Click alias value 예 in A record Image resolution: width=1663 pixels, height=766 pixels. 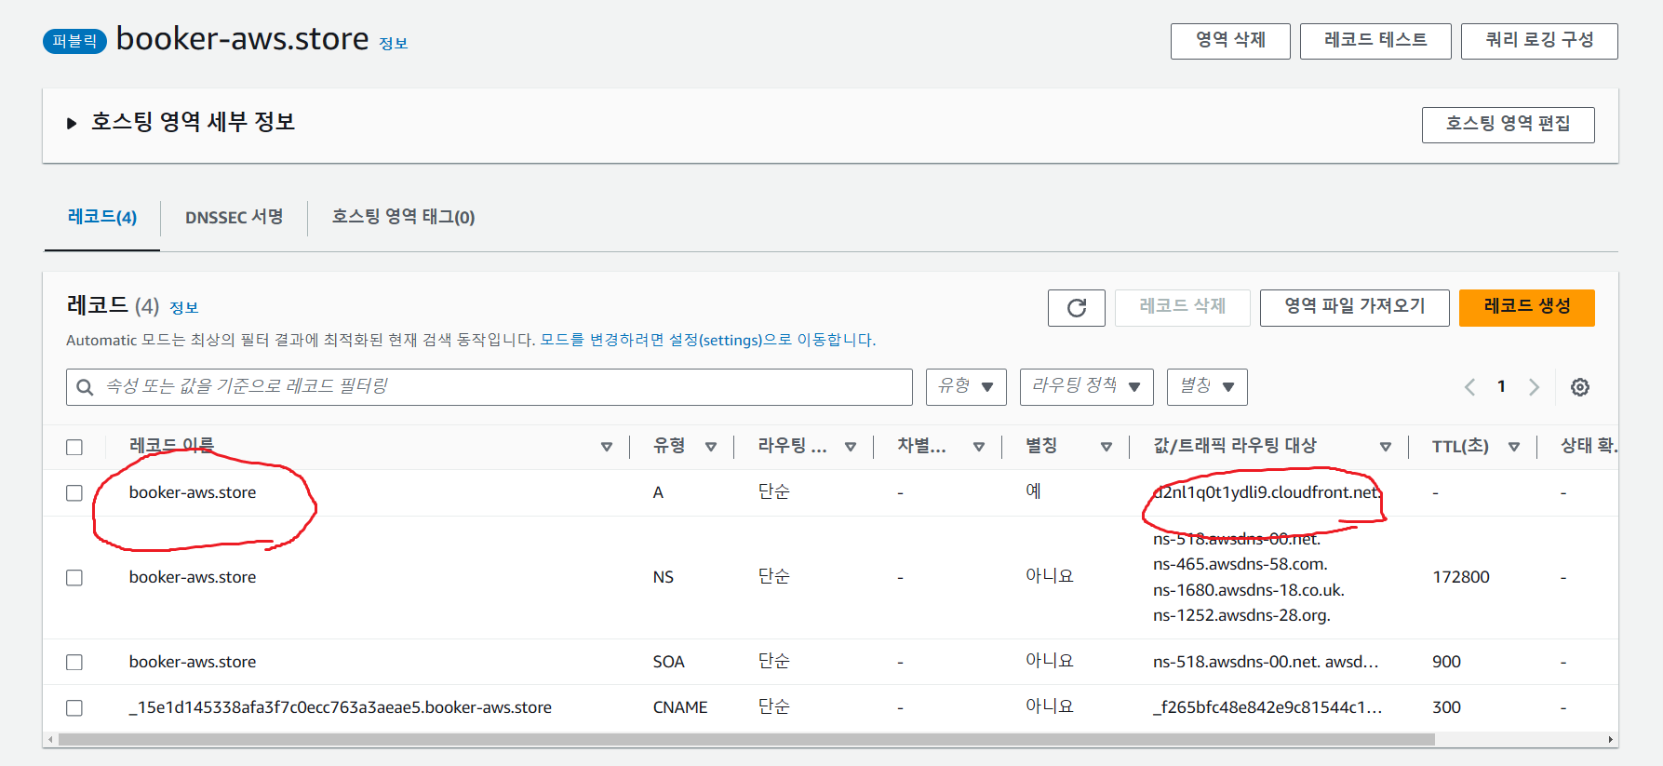pos(1033,491)
